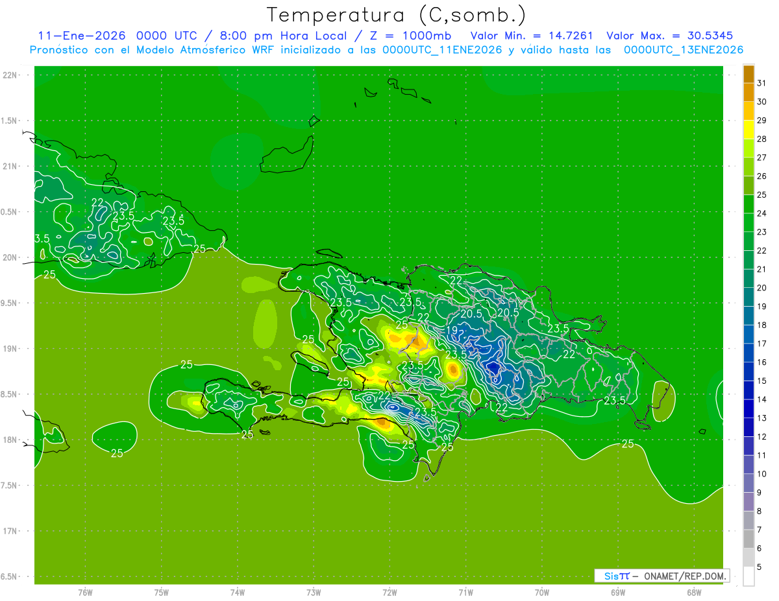This screenshot has height=601, width=779.
Task: Click the "74W" longitude axis label
Action: [237, 592]
